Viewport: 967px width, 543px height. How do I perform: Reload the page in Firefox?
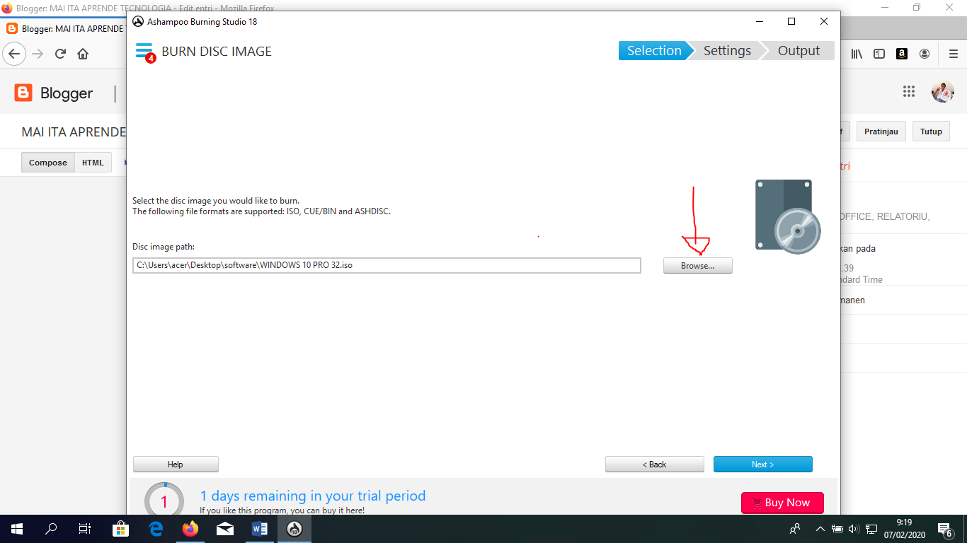61,54
